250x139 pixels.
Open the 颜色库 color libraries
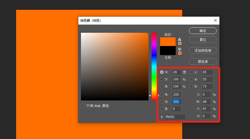203,62
